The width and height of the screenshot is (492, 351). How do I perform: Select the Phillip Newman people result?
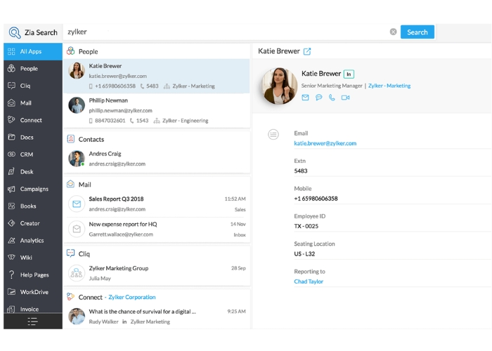pos(156,111)
